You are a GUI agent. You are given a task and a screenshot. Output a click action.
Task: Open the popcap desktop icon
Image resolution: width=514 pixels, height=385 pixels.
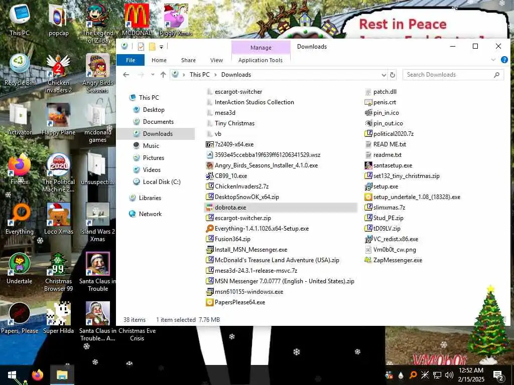[x=58, y=20]
